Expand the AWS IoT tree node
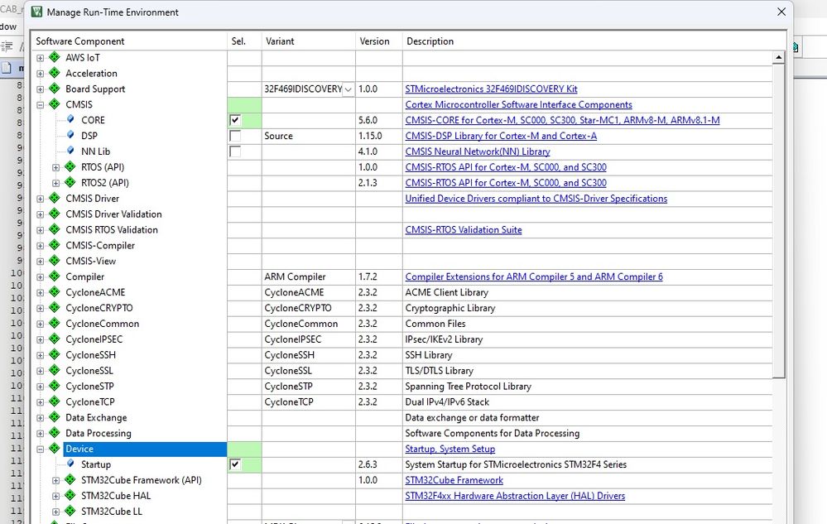 coord(40,58)
